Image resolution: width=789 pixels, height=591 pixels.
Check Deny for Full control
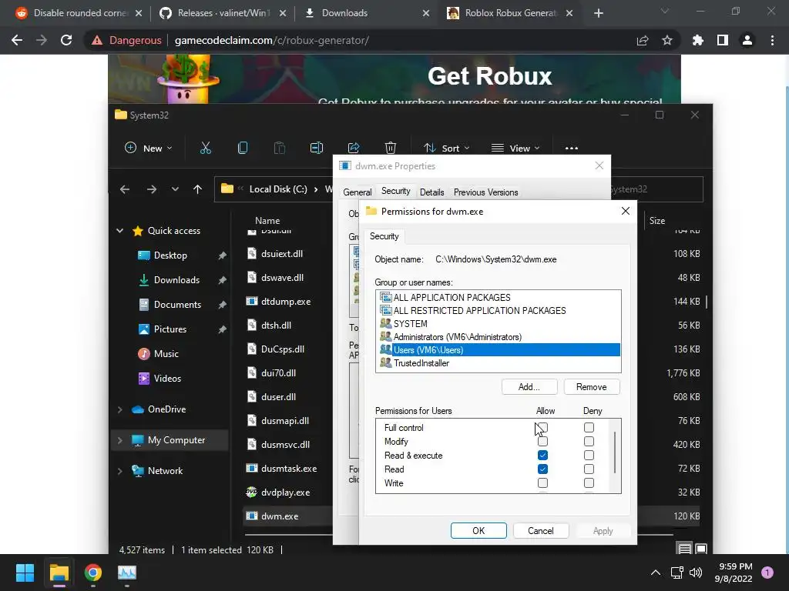[589, 428]
